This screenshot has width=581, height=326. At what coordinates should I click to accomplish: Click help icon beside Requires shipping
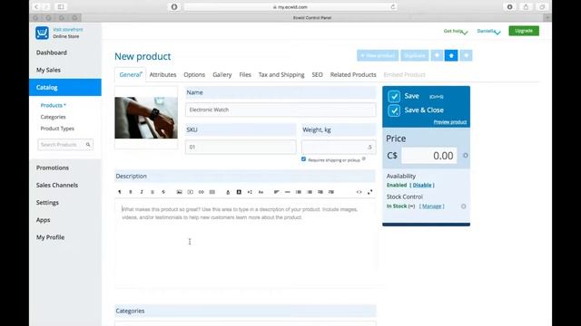[364, 159]
